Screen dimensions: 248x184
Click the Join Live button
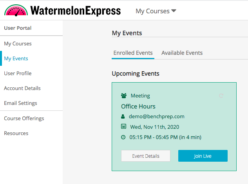click(203, 156)
